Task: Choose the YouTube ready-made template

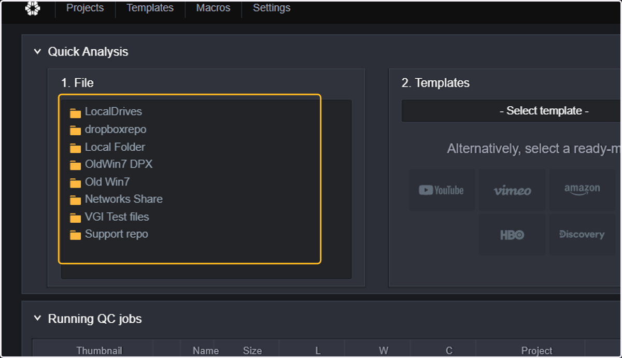Action: tap(442, 190)
